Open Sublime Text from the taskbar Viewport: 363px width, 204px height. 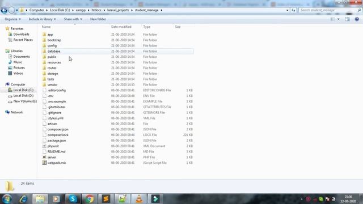(106, 199)
